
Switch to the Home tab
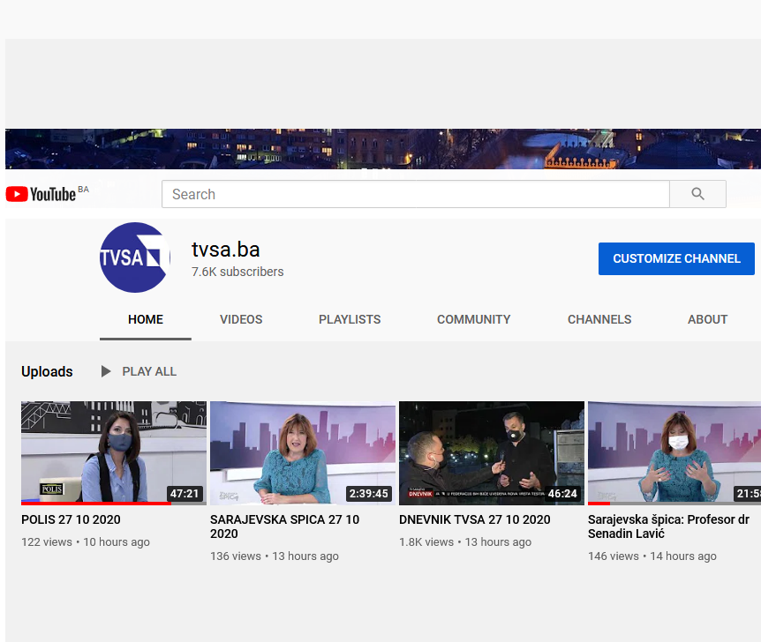click(x=146, y=319)
